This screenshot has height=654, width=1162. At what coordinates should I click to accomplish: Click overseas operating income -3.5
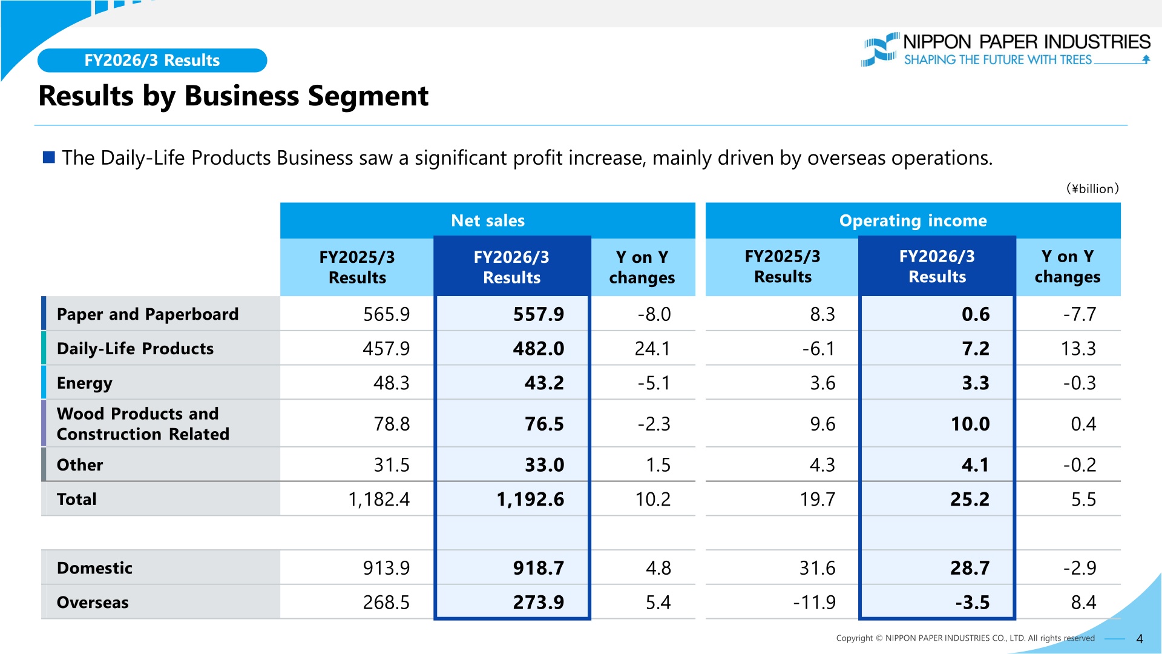[973, 603]
